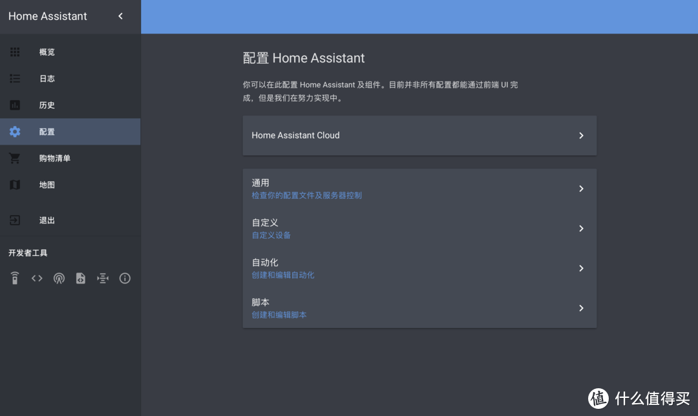This screenshot has width=698, height=416.
Task: Select the 历史 chart icon
Action: click(14, 105)
